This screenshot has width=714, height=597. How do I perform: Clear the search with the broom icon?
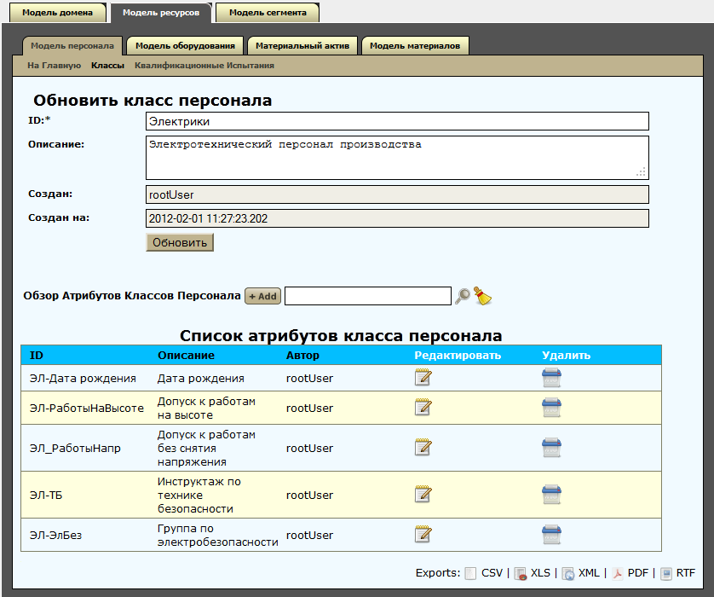483,296
